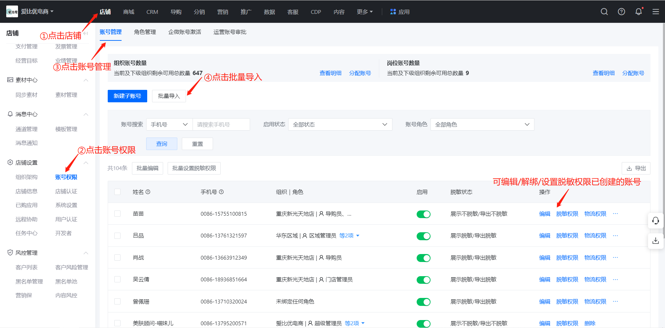Image resolution: width=665 pixels, height=328 pixels.
Task: Open the 更多 menu dropdown
Action: (365, 12)
